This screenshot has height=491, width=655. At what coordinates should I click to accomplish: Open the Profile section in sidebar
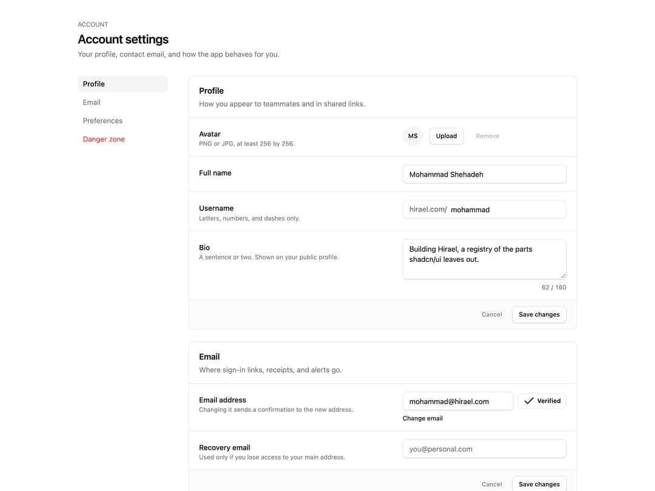click(123, 84)
